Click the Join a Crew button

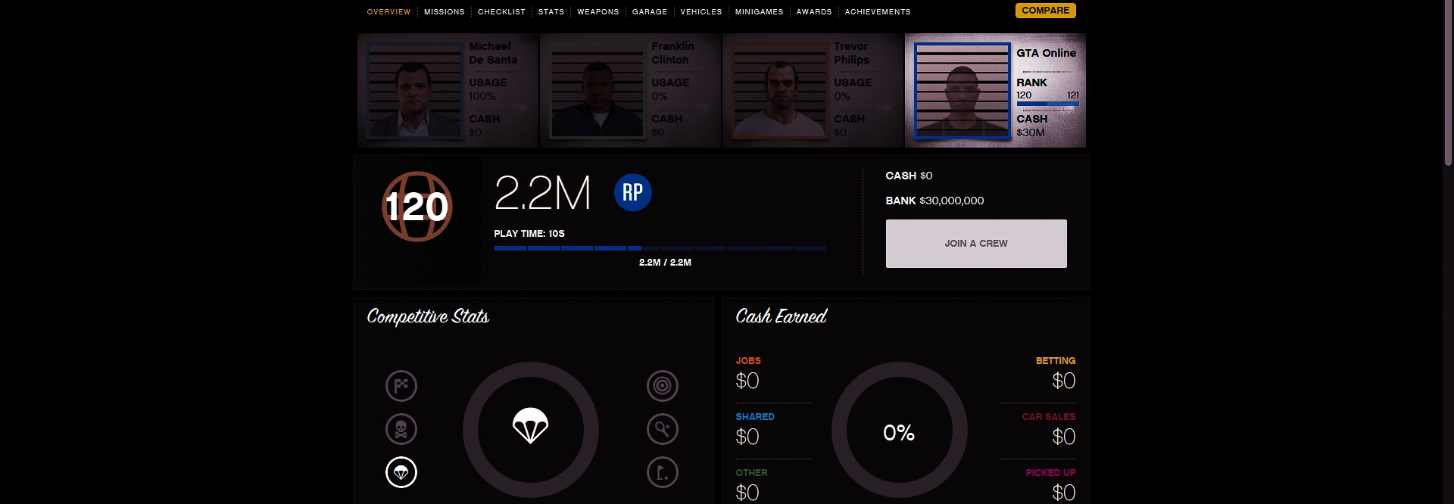pos(976,244)
